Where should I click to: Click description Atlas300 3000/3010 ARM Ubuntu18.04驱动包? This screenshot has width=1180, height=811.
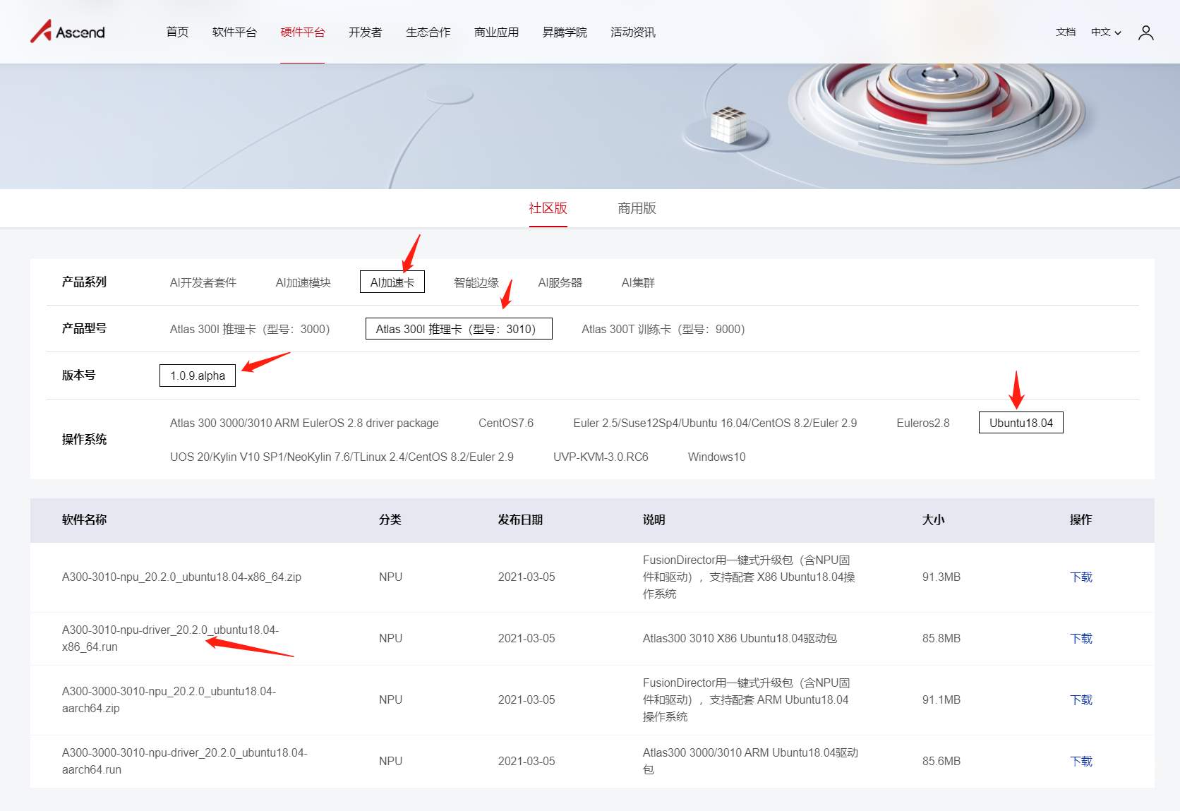coord(750,761)
